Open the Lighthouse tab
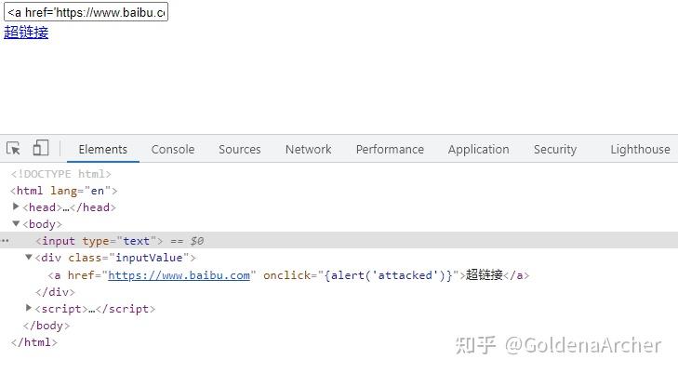The image size is (678, 373). (640, 150)
